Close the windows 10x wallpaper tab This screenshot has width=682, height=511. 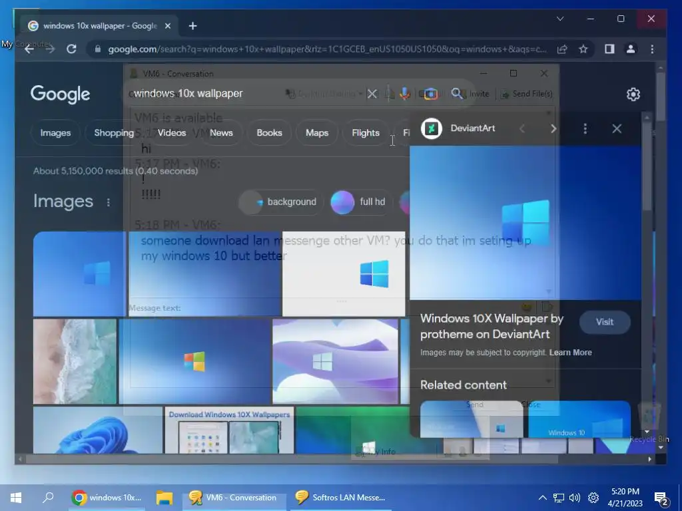point(168,26)
